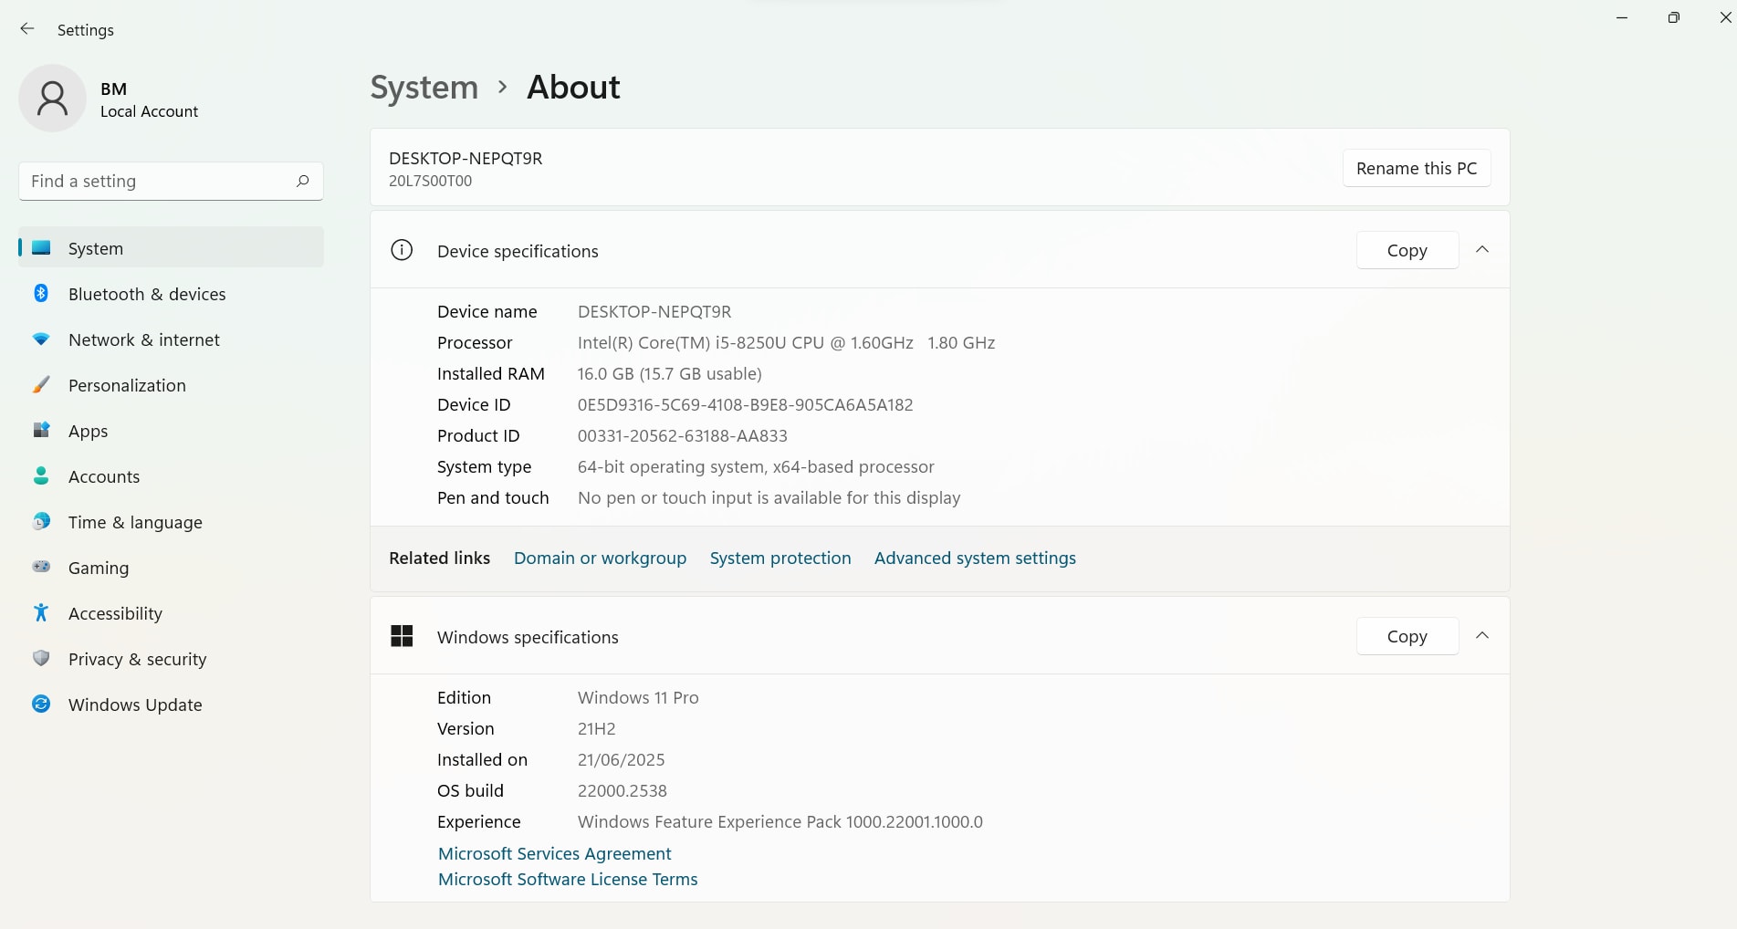
Task: Click the Local Account label under BM
Action: click(149, 111)
